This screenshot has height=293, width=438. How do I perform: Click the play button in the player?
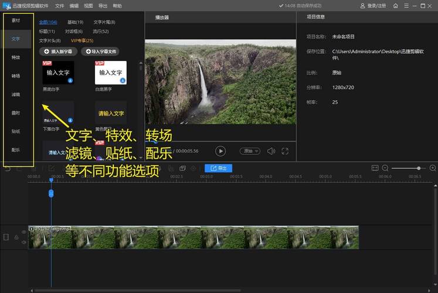[x=220, y=151]
